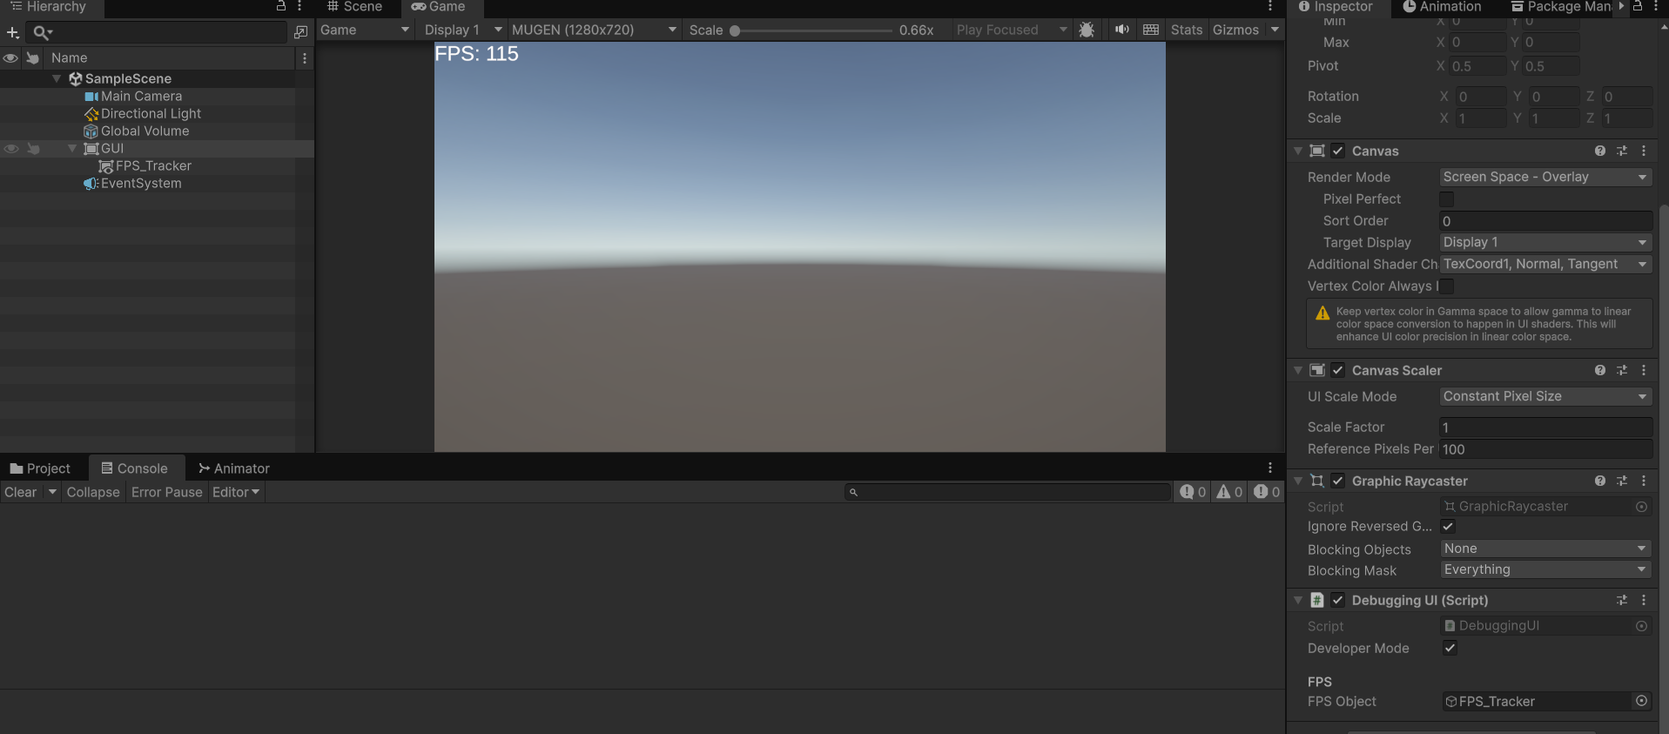The height and width of the screenshot is (734, 1669).
Task: Open Play Focused dropdown
Action: click(1012, 30)
